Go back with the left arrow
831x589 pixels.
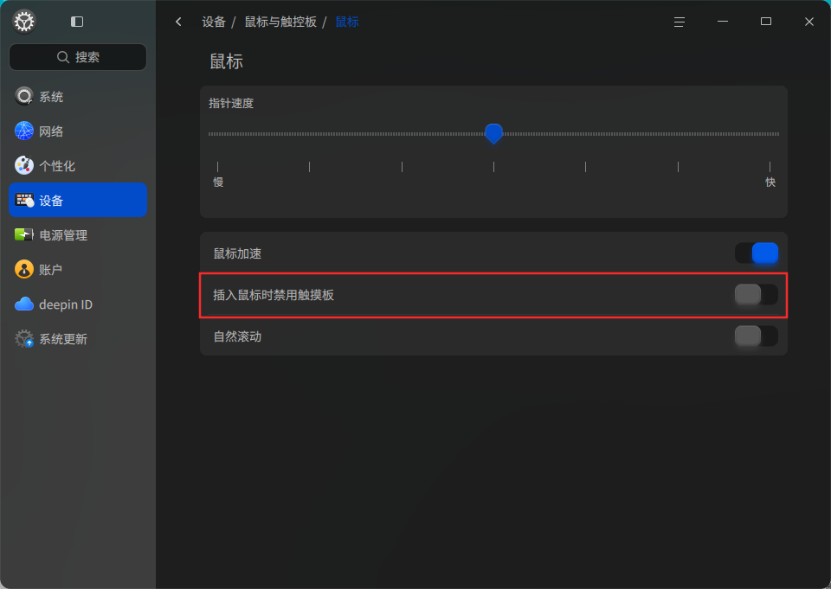(x=178, y=22)
